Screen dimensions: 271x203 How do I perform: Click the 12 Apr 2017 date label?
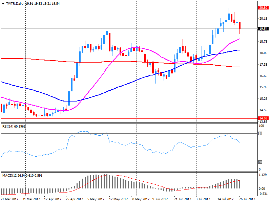pyautogui.click(x=53, y=199)
